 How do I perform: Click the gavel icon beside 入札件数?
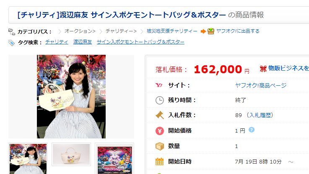[160, 115]
